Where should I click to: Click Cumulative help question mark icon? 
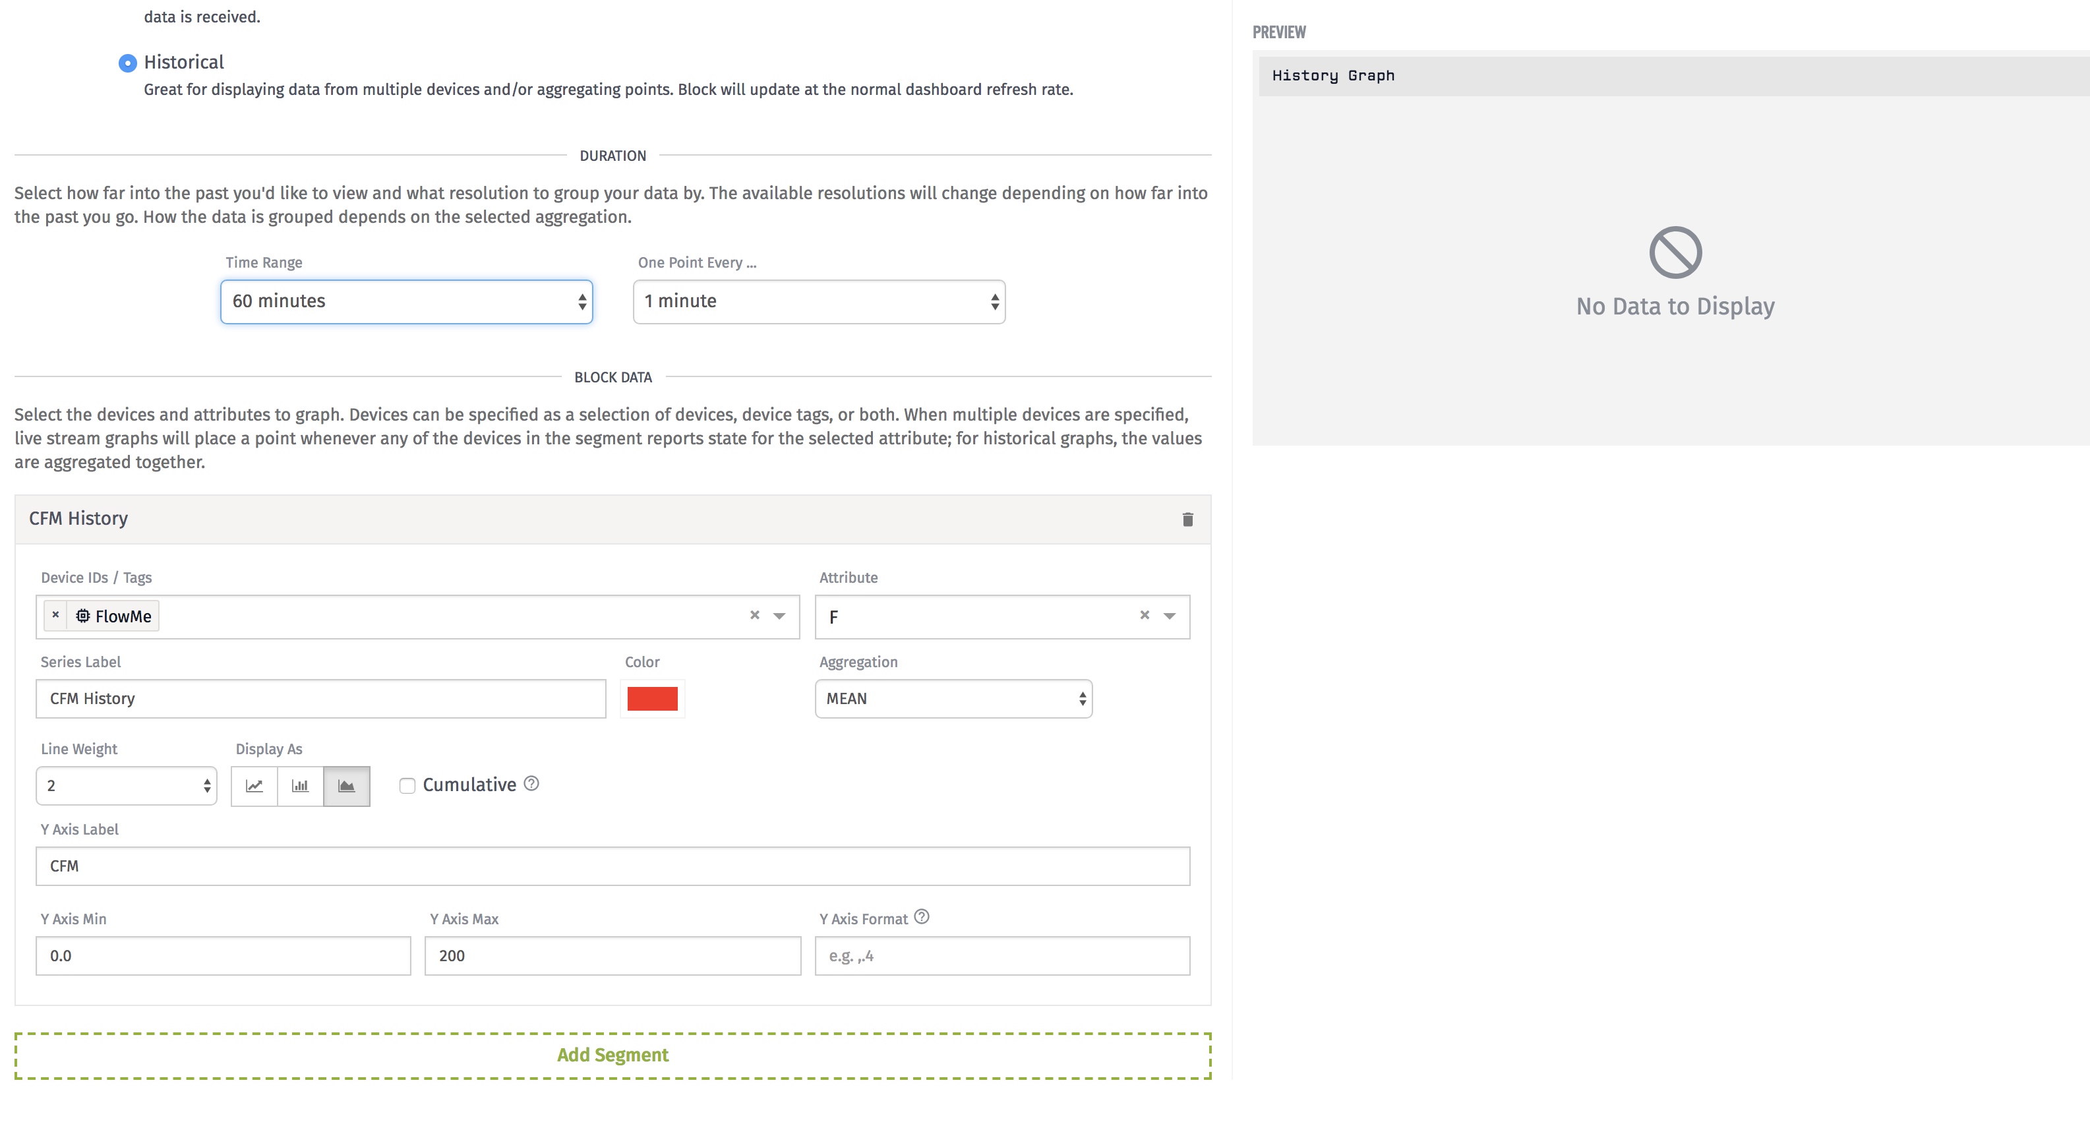[x=531, y=783]
